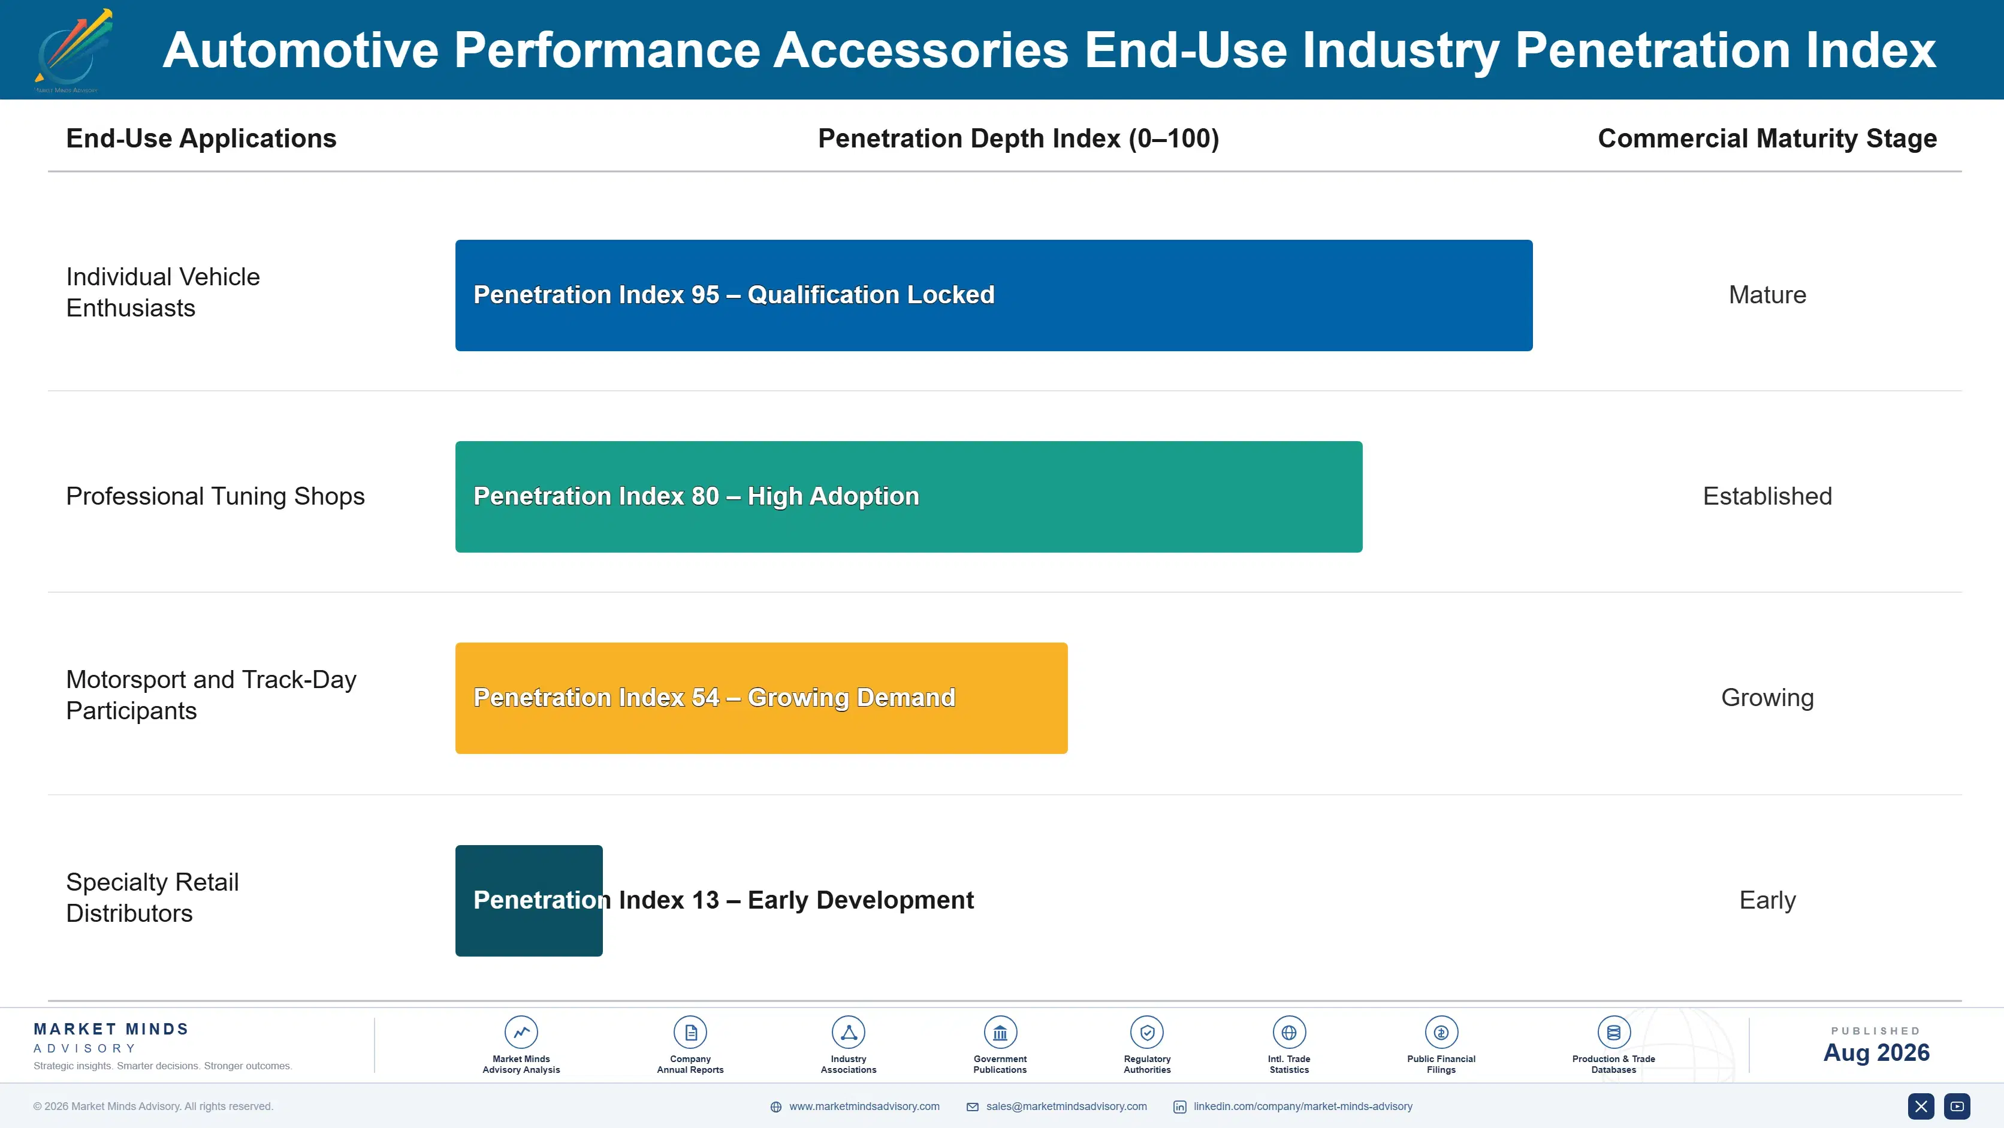The image size is (2004, 1128).
Task: Click the Government Publications building icon
Action: (x=1000, y=1032)
